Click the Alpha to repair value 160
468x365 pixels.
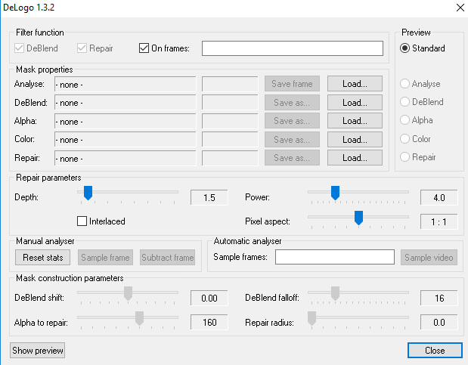[x=209, y=322]
